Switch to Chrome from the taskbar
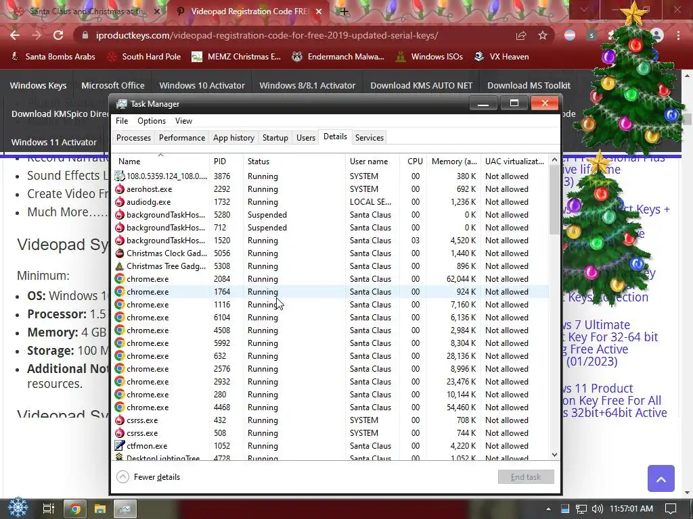 76,509
